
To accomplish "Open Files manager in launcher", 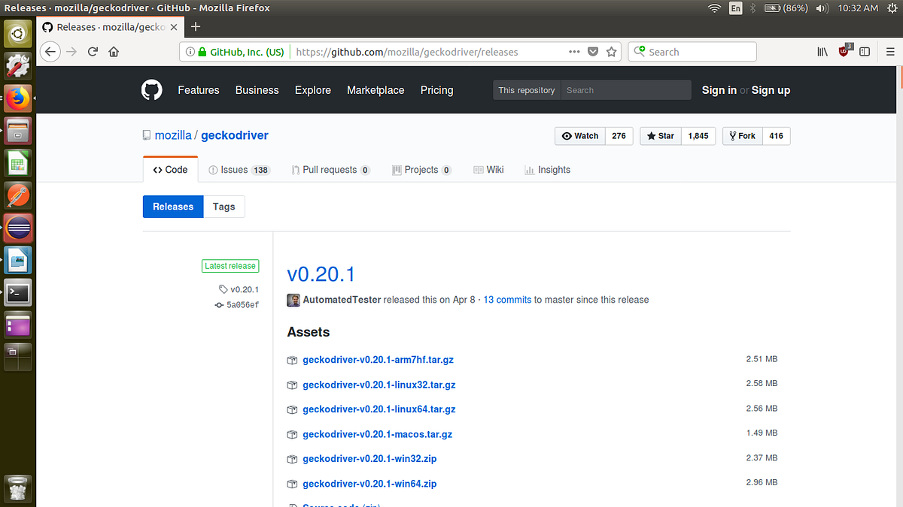I will tap(18, 130).
